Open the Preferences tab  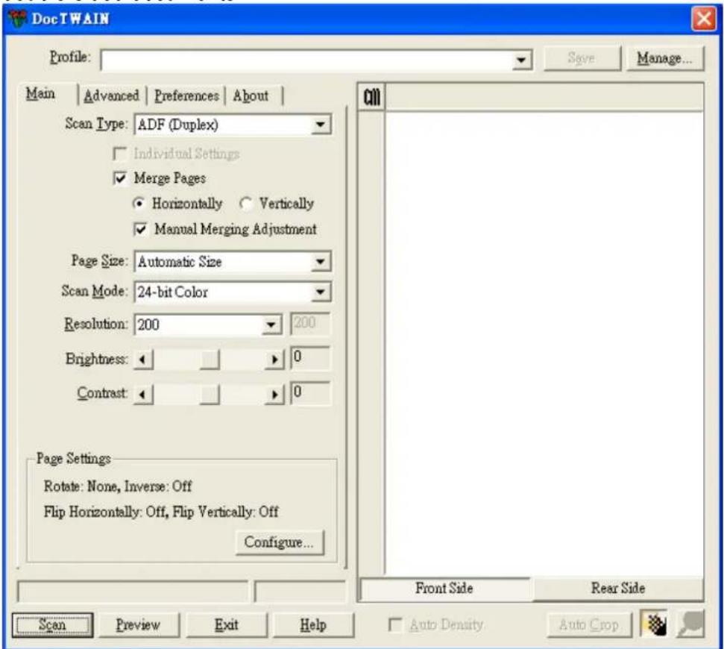tap(186, 95)
